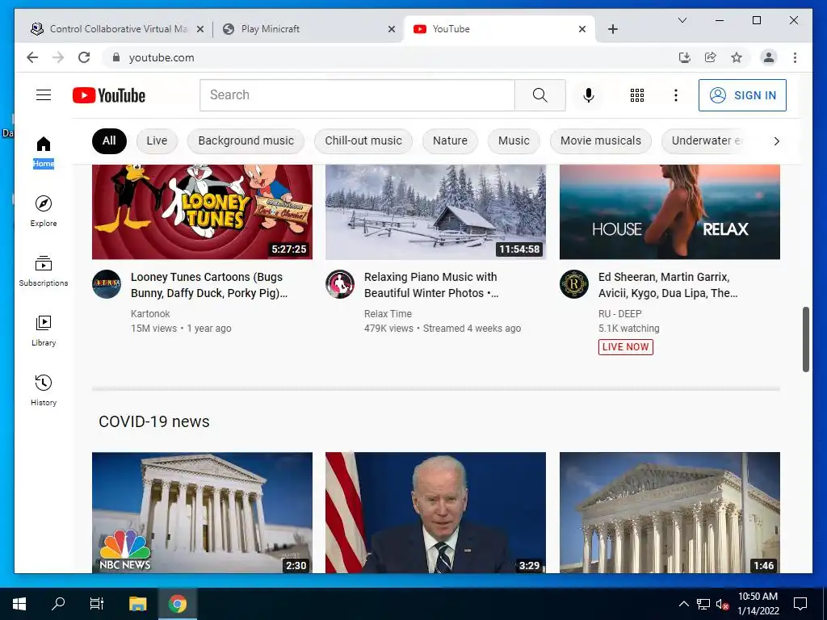The image size is (827, 620).
Task: Open the tab search dropdown arrow
Action: [x=682, y=20]
